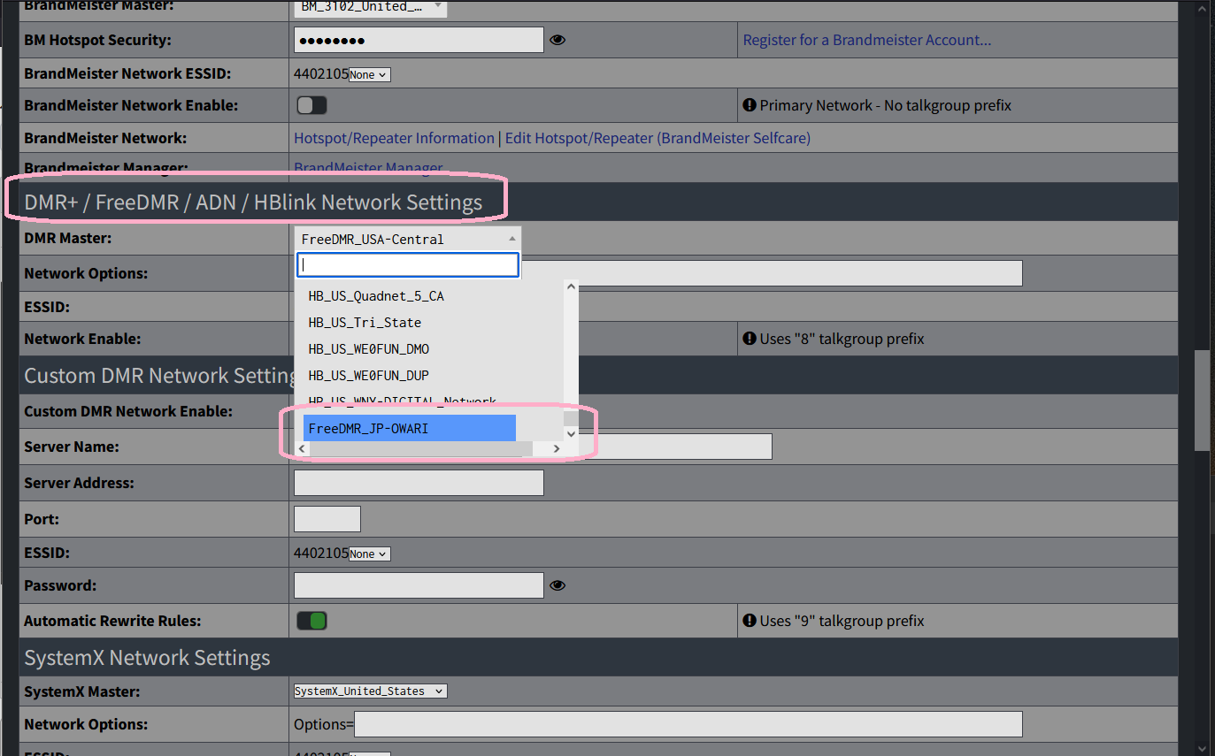Click the Primary Network info icon

coord(750,105)
